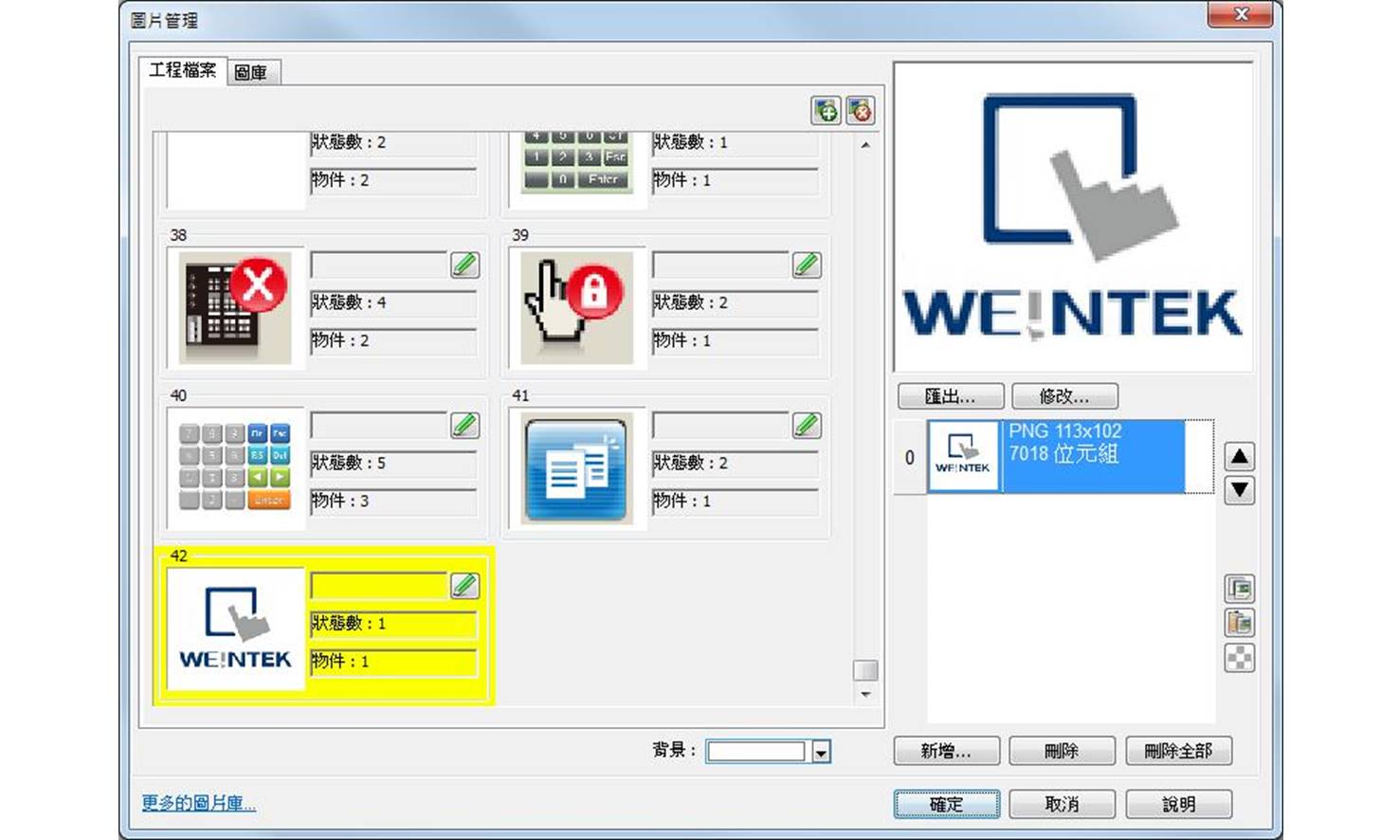This screenshot has height=840, width=1399.
Task: Move the picture state up with the arrow
Action: 1239,457
